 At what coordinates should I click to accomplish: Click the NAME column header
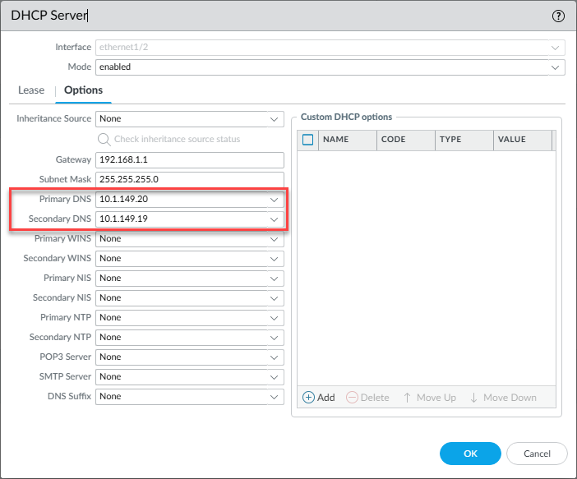348,140
